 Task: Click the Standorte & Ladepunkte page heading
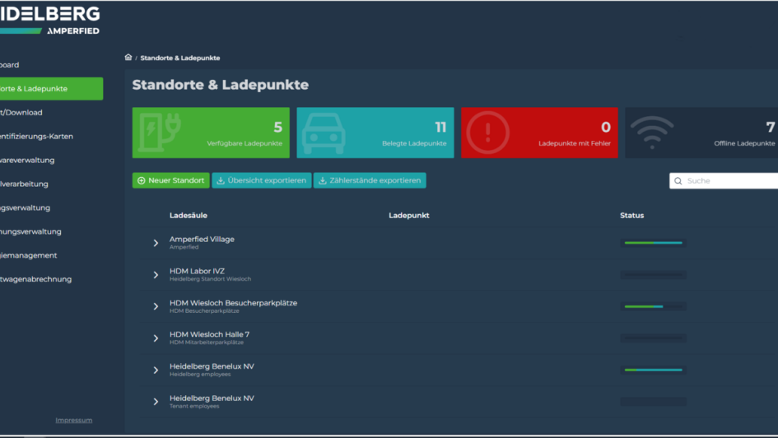click(x=221, y=85)
